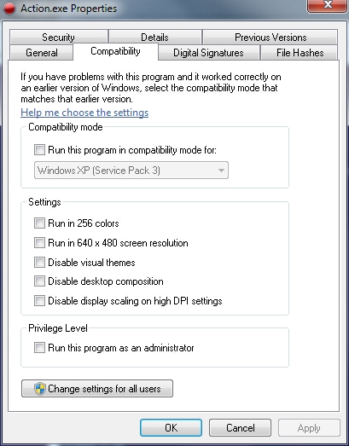This screenshot has height=446, width=349.
Task: Switch to the File Hashes tab
Action: [300, 53]
